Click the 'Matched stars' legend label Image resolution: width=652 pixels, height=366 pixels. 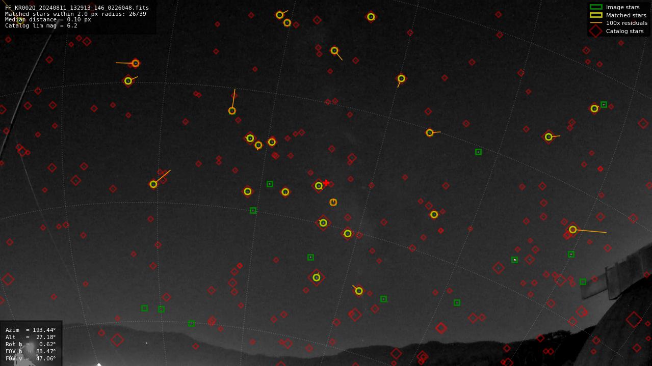pos(626,15)
